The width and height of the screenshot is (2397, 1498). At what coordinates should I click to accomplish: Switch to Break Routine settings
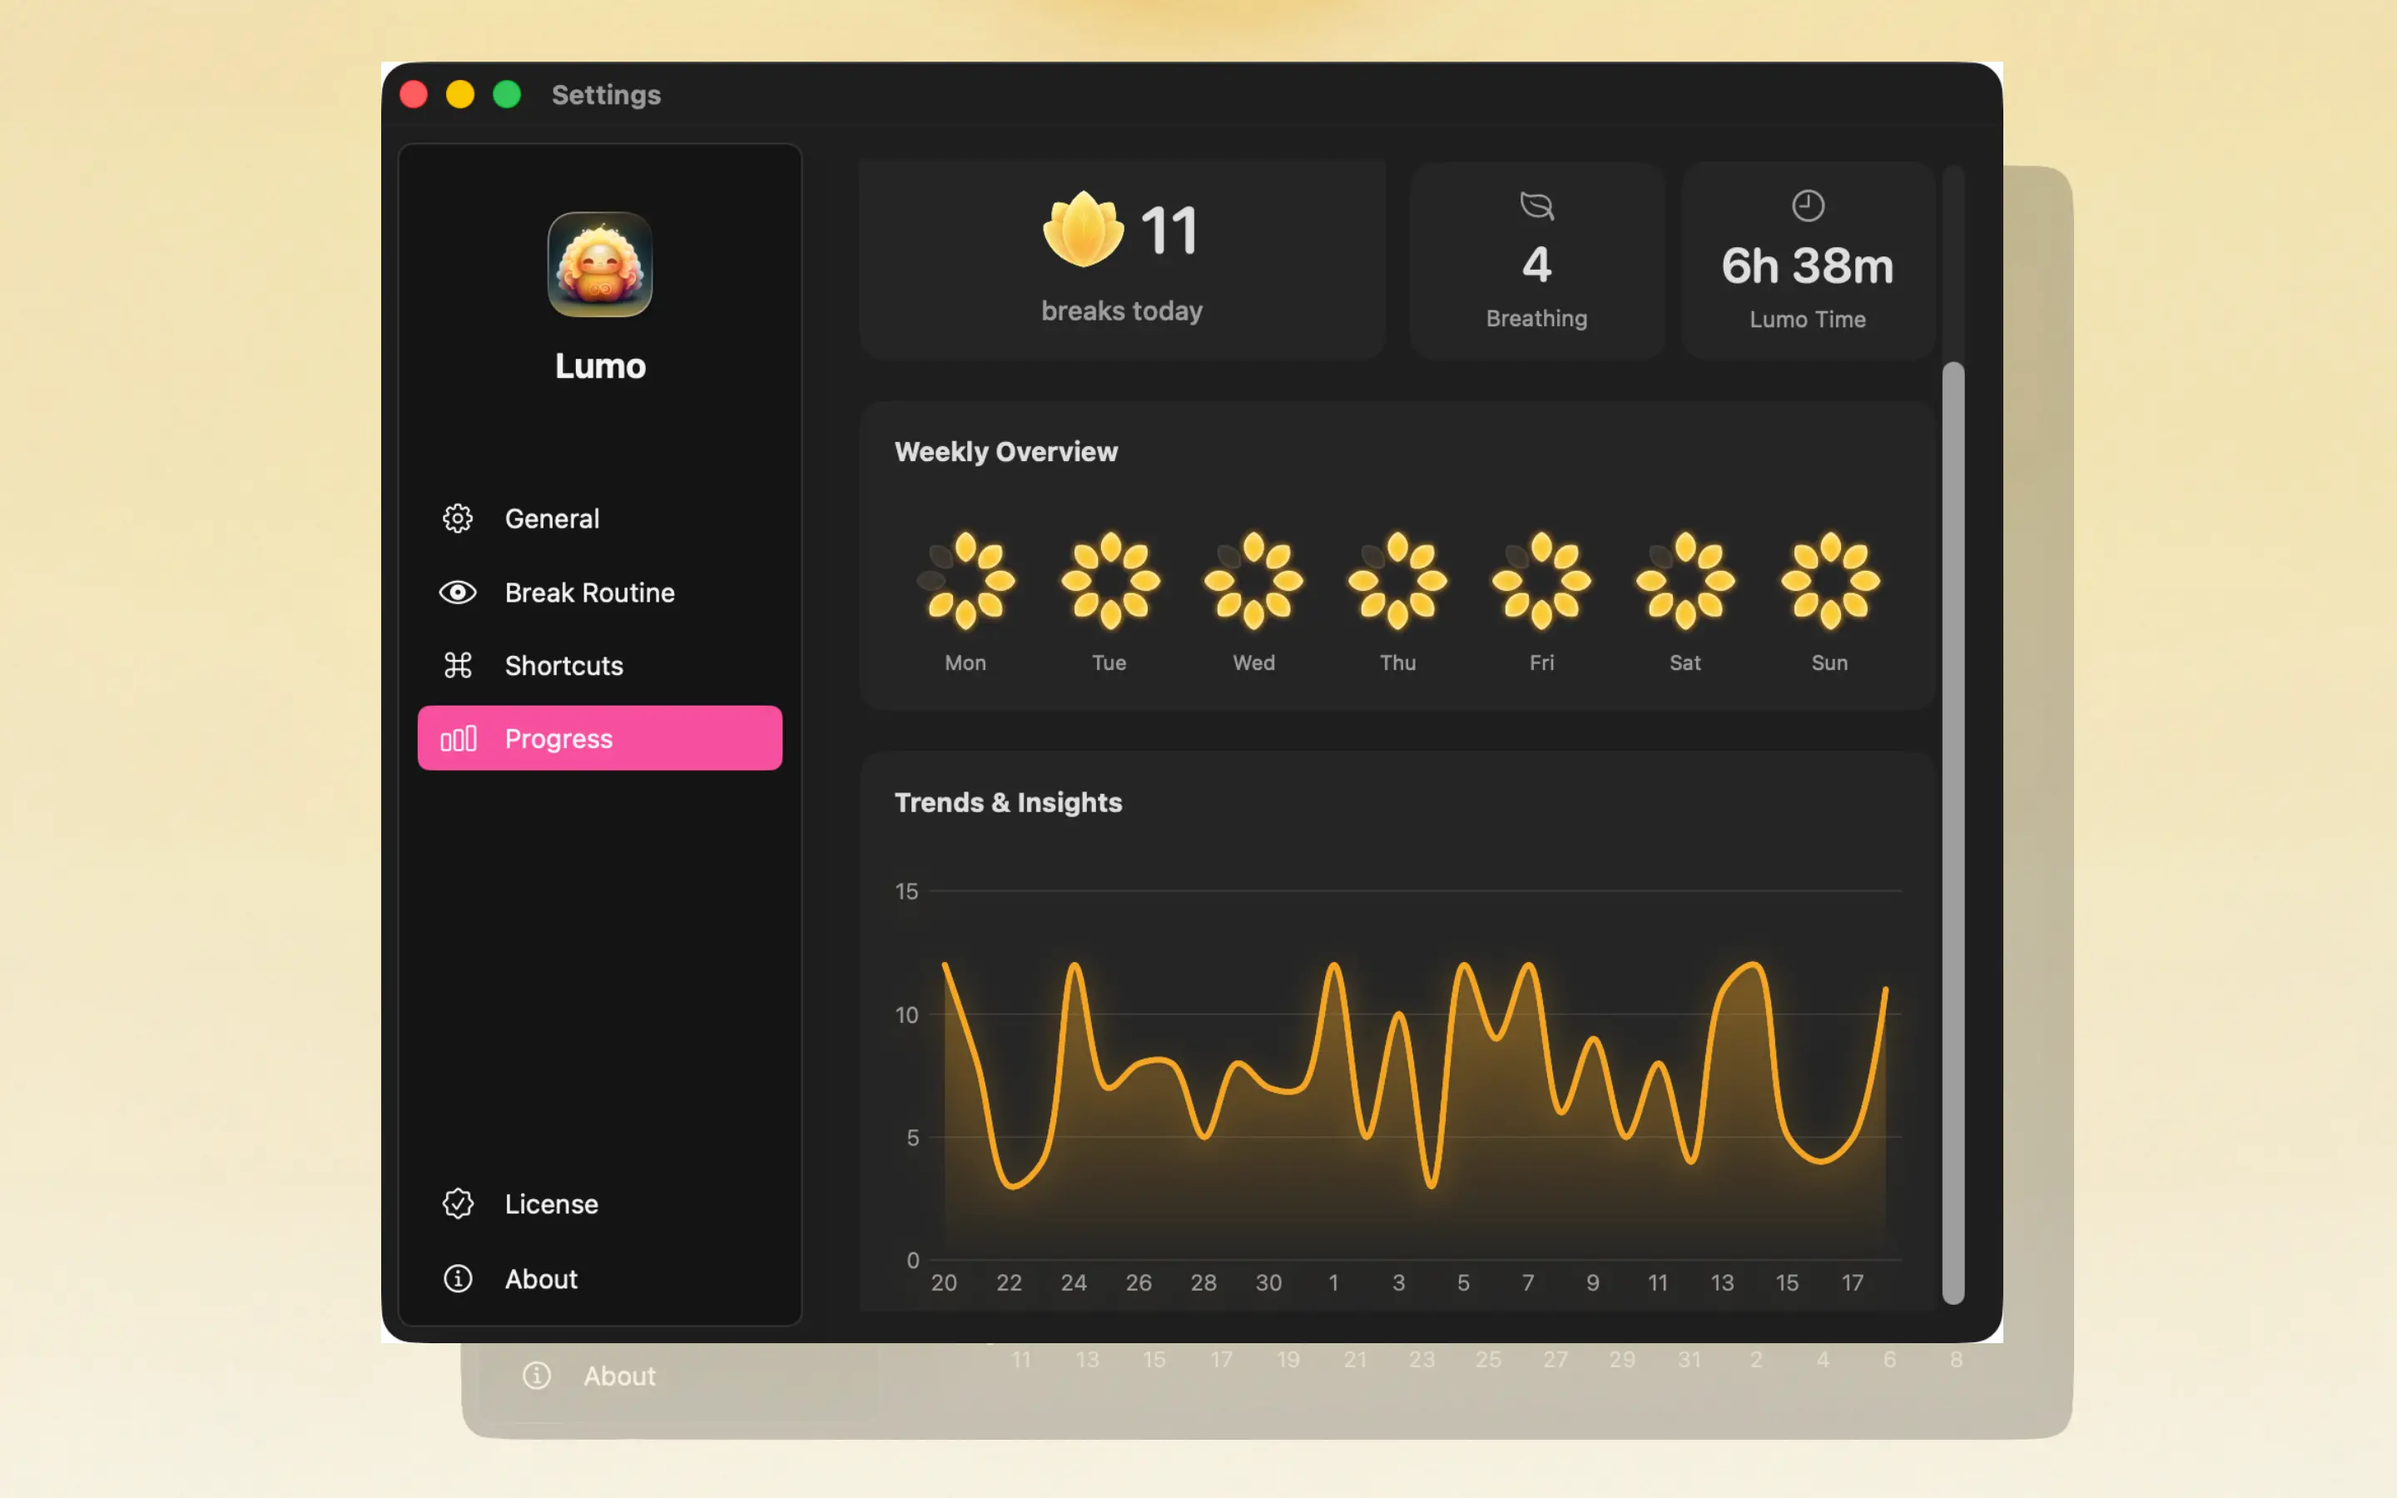(x=589, y=592)
